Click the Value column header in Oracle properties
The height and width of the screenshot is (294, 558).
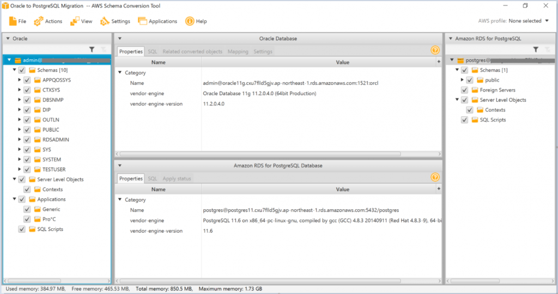click(x=342, y=62)
